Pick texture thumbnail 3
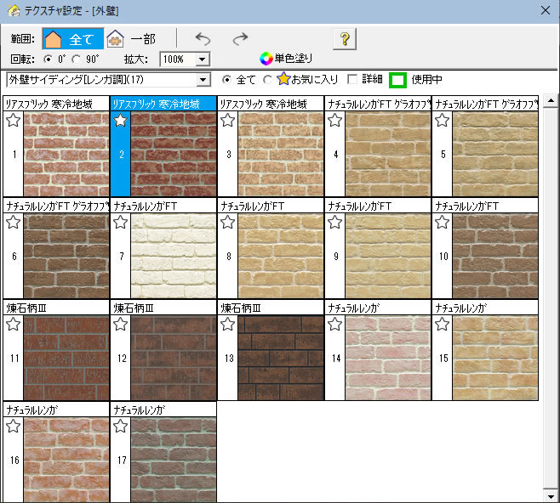560x503 pixels. click(281, 154)
